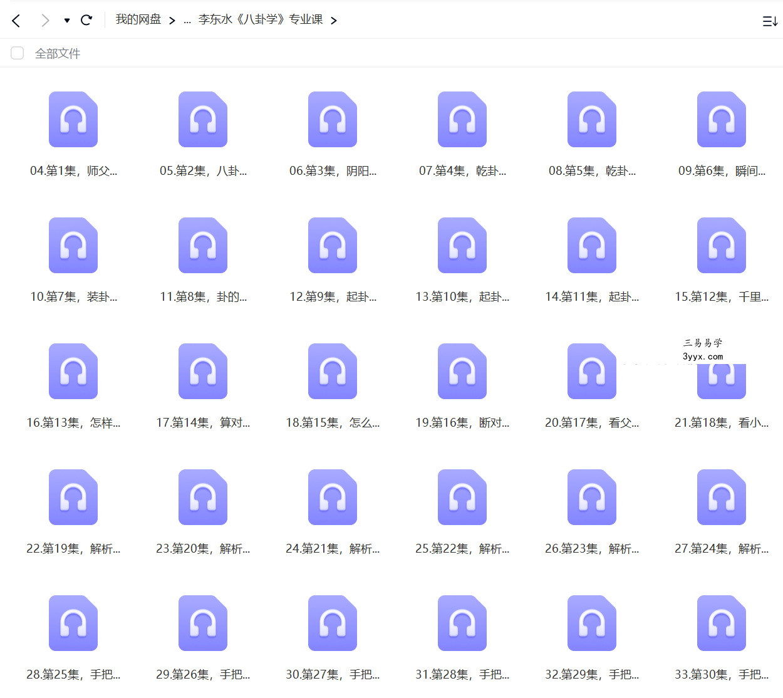The height and width of the screenshot is (698, 783).
Task: Expand the hidden breadcrumb path ellipsis
Action: [187, 21]
